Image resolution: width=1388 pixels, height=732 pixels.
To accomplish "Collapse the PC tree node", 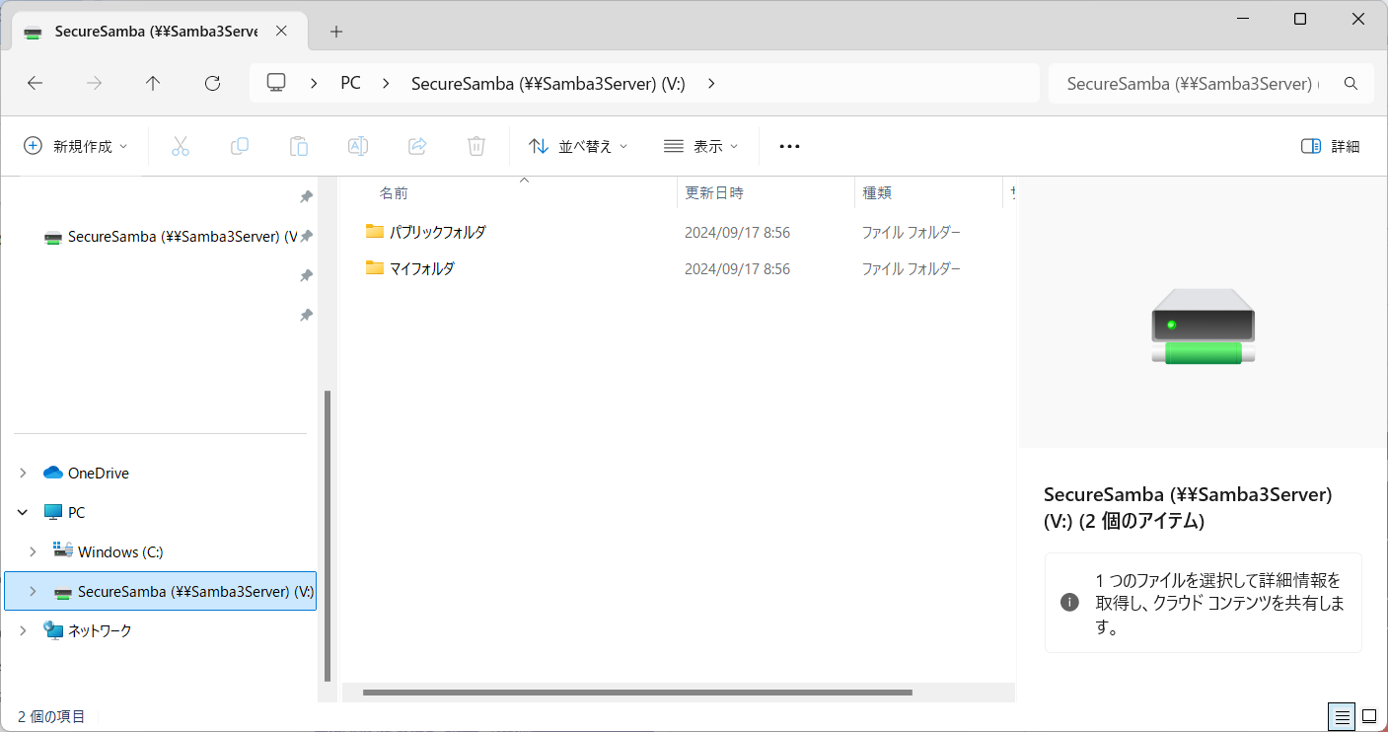I will (23, 512).
